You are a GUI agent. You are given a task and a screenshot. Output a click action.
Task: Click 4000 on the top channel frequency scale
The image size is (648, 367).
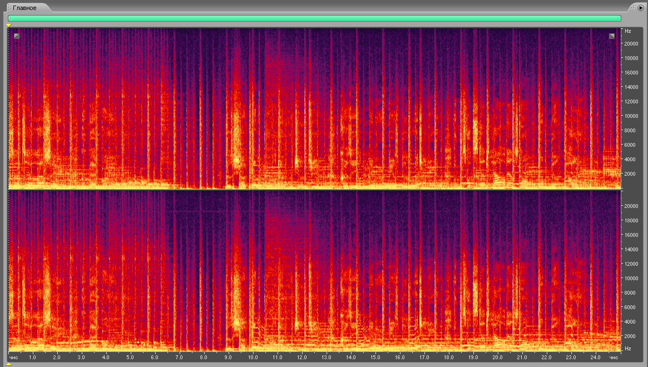pos(630,160)
